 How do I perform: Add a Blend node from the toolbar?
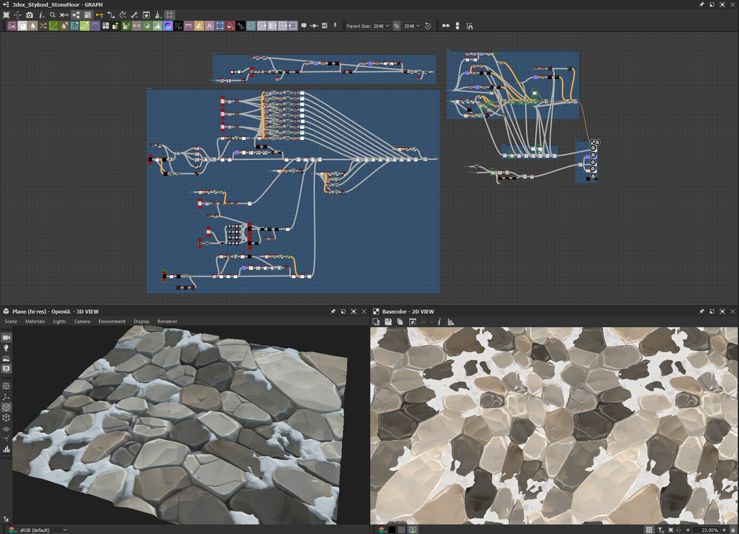[22, 26]
